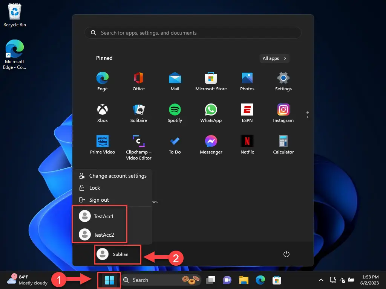The width and height of the screenshot is (386, 289).
Task: Open the Edge pinned app
Action: pyautogui.click(x=103, y=82)
